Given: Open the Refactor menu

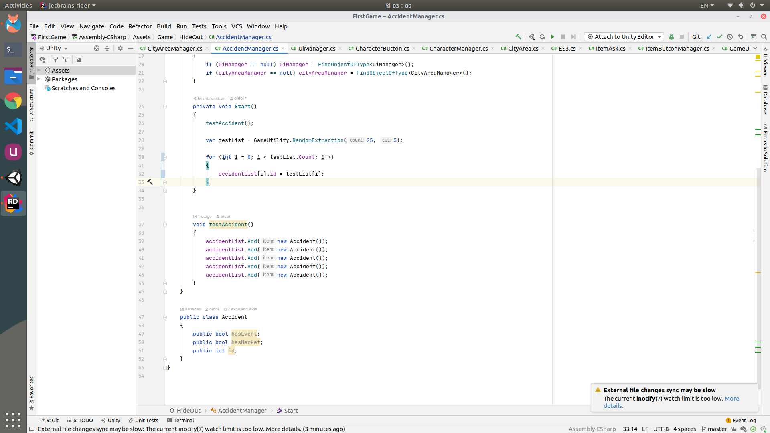Looking at the screenshot, I should [x=140, y=26].
